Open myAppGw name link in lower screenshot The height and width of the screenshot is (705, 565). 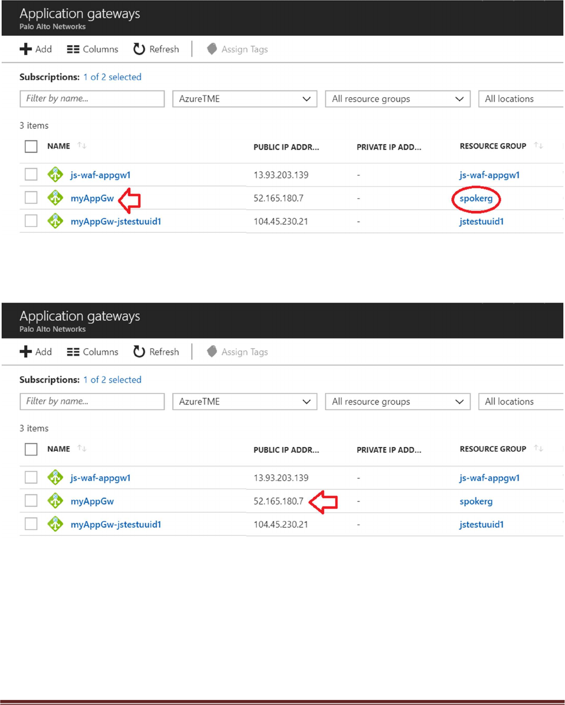point(92,501)
